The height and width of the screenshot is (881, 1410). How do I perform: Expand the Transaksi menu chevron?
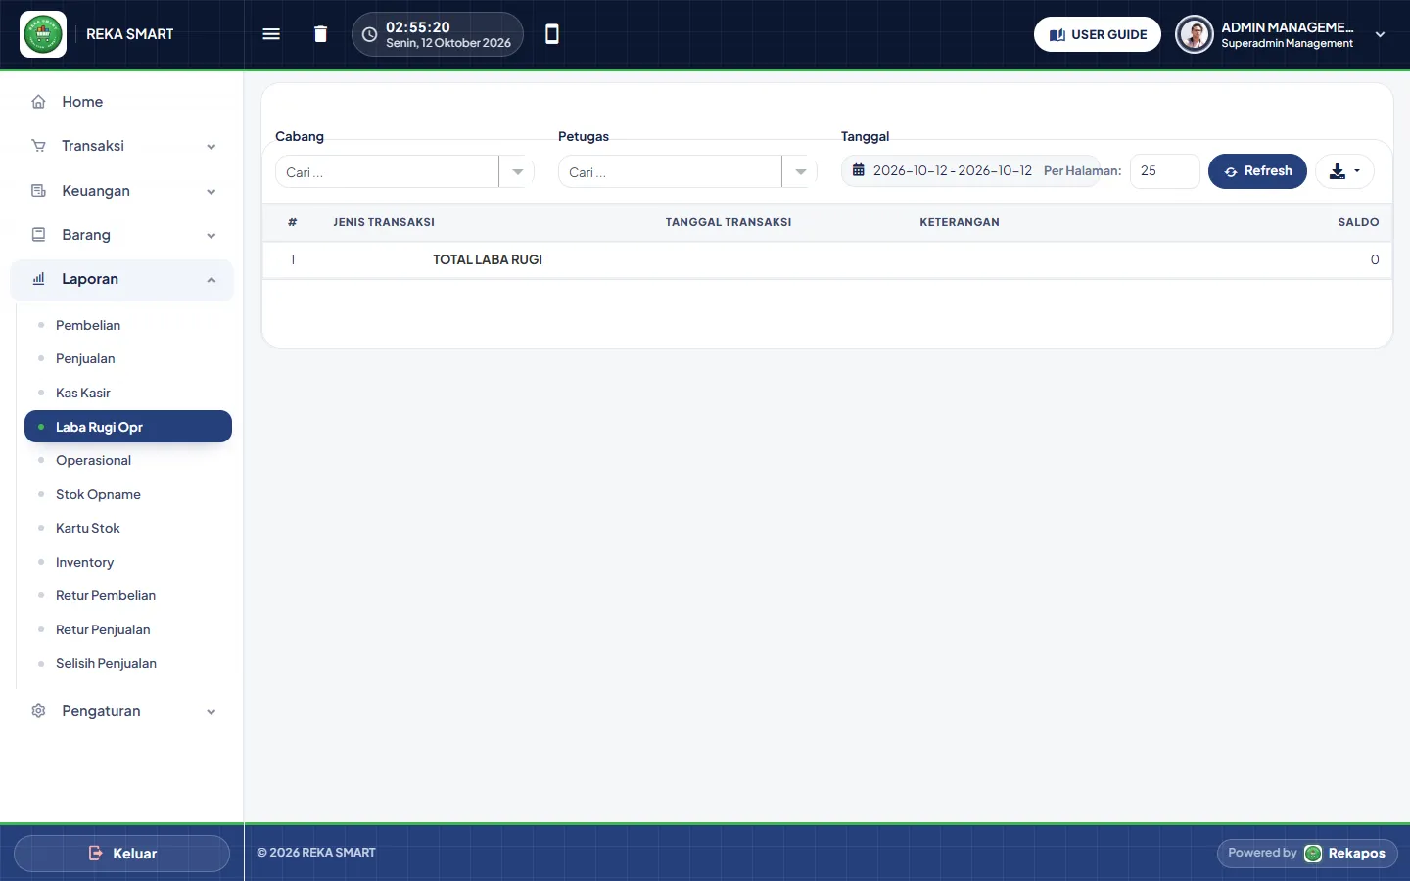(x=211, y=147)
